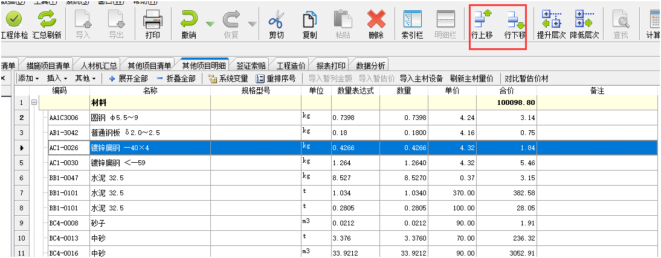Collapse the 材料 tree group row
The height and width of the screenshot is (258, 661).
[34, 103]
